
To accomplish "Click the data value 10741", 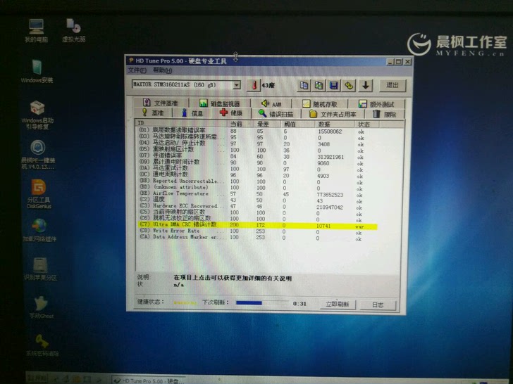I will pos(323,226).
